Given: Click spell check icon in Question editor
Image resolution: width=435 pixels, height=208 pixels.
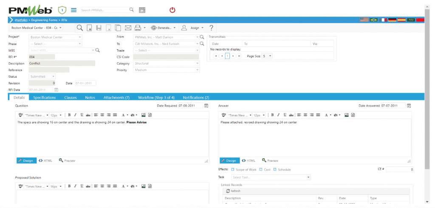Looking at the screenshot, I should point(20,115).
